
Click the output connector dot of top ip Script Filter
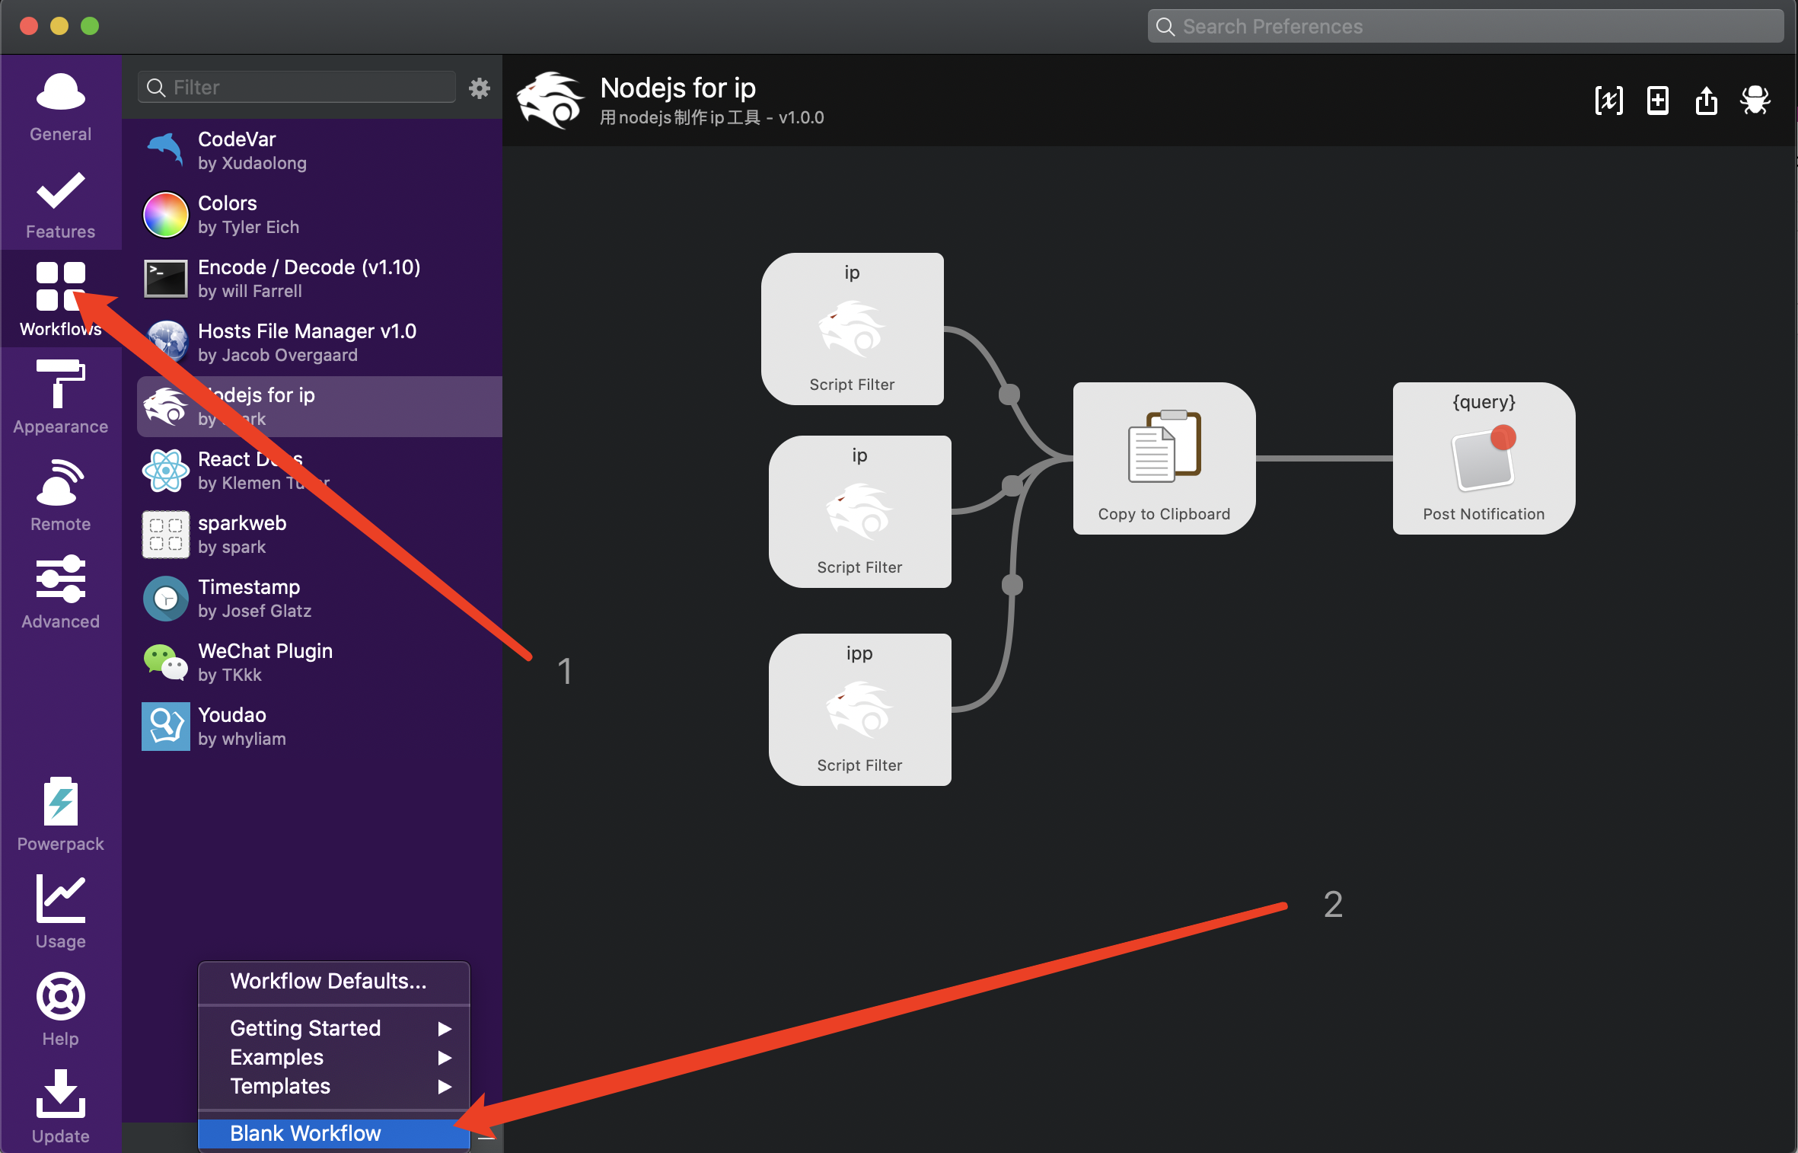click(1009, 394)
